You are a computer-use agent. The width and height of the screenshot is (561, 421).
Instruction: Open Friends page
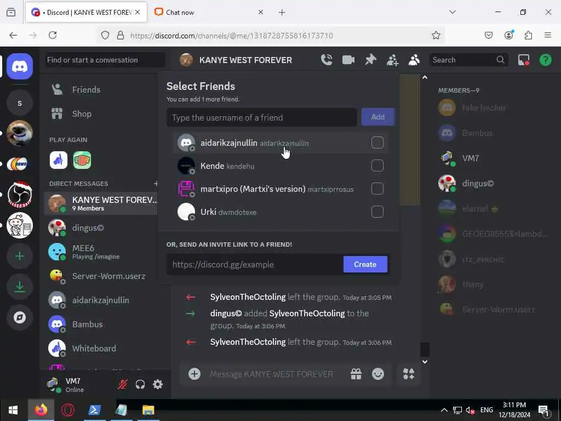pyautogui.click(x=101, y=89)
